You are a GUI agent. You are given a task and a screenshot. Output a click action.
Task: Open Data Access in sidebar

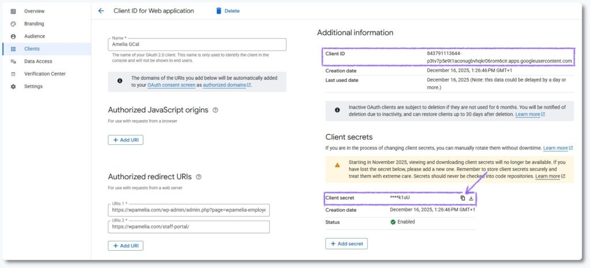[x=38, y=62]
